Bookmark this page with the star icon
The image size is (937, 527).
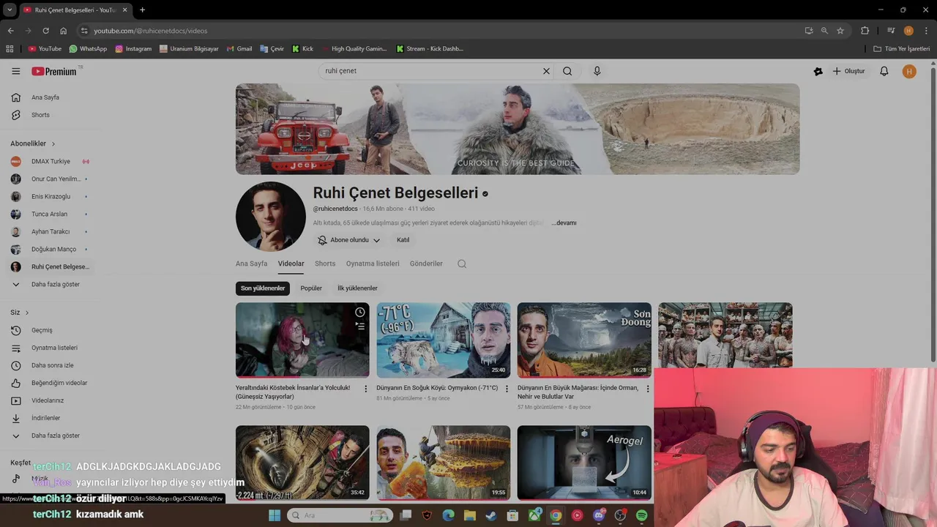(840, 31)
